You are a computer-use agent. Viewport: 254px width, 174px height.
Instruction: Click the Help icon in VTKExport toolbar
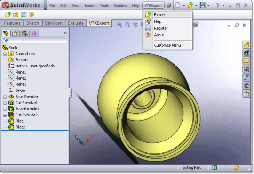pos(16,15)
